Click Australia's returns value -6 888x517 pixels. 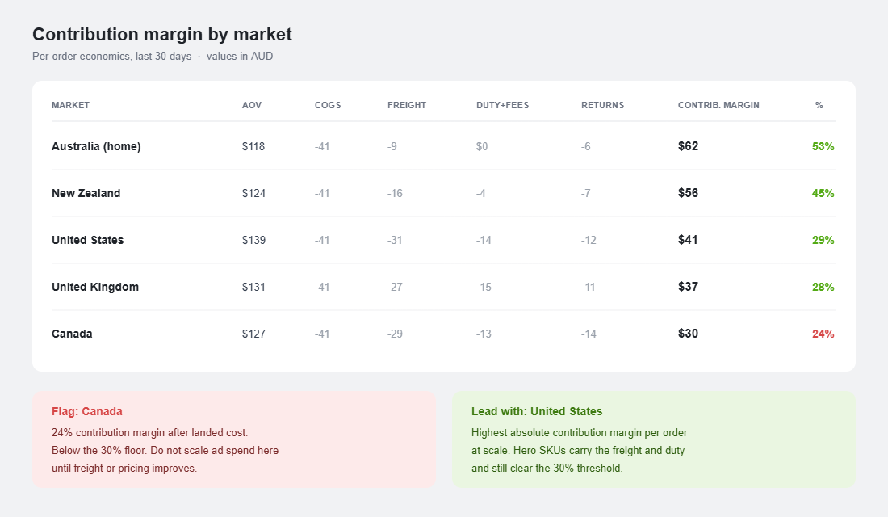point(585,146)
